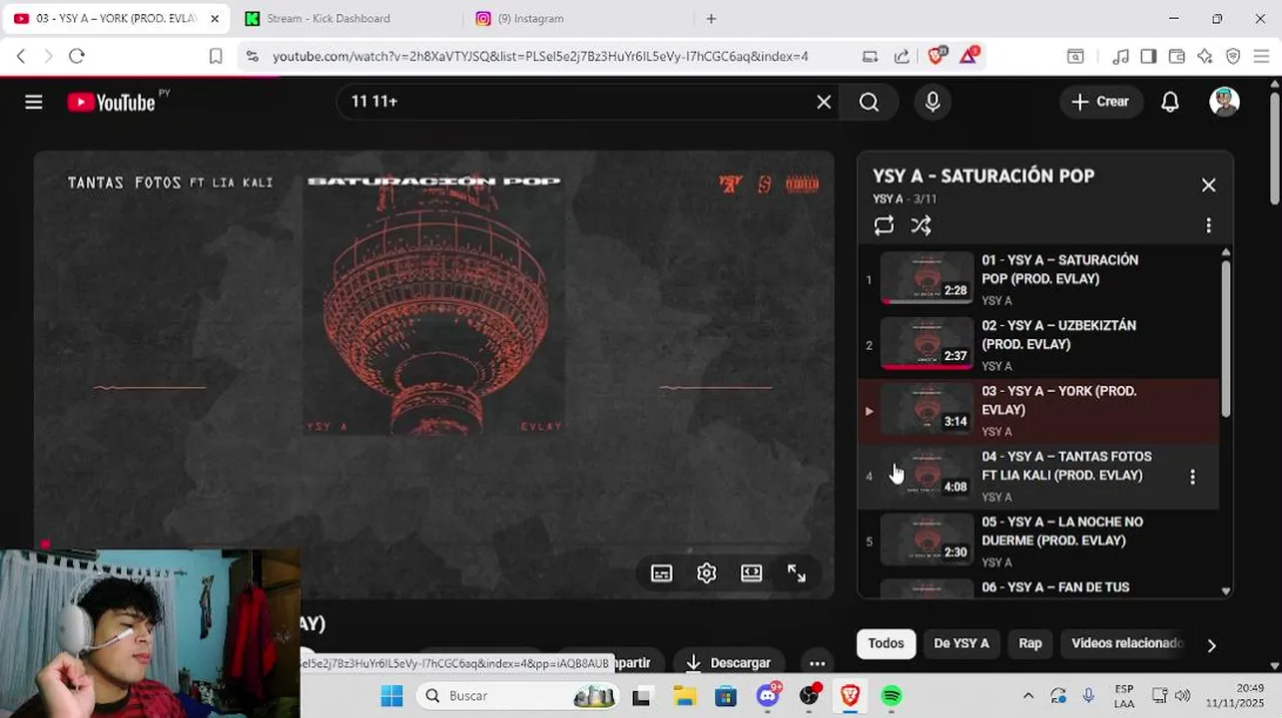Go to the YouTube home logo
The image size is (1282, 718).
pyautogui.click(x=112, y=102)
